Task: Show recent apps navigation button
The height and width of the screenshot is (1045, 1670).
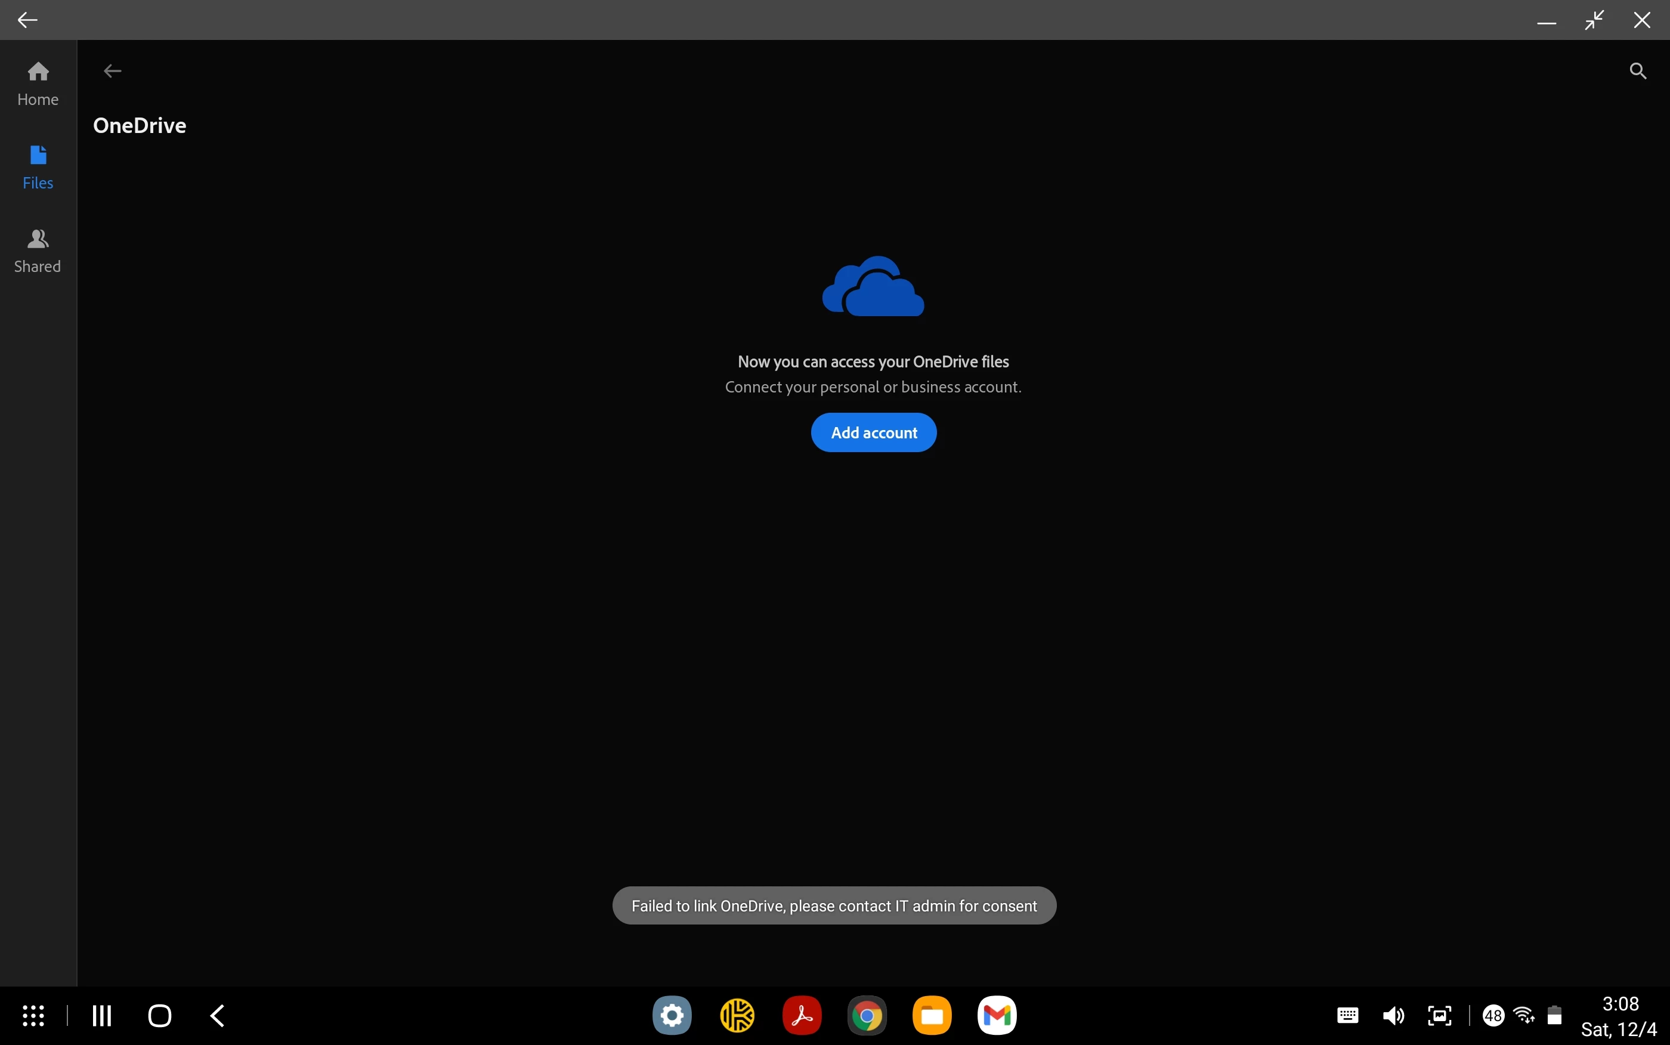Action: click(102, 1015)
